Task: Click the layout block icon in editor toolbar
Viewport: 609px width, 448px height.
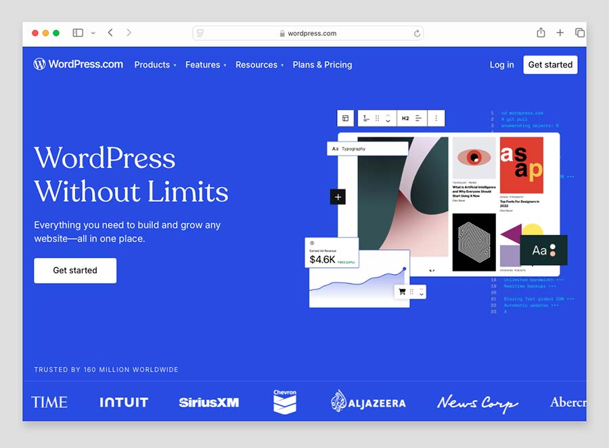Action: pyautogui.click(x=345, y=118)
